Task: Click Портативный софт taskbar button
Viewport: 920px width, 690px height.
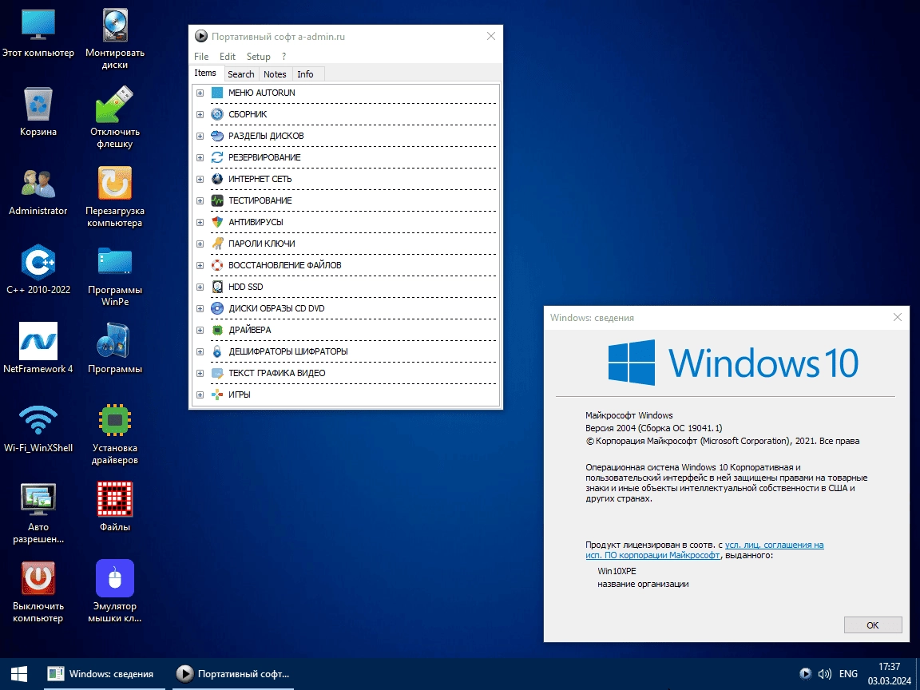Action: [x=233, y=673]
